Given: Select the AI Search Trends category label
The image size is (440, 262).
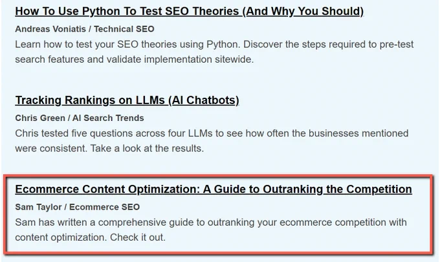Looking at the screenshot, I should (x=108, y=118).
